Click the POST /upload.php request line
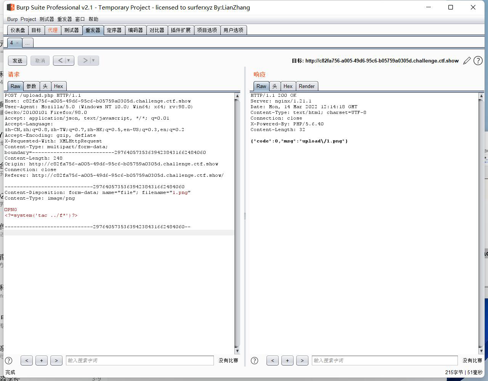 click(43, 95)
